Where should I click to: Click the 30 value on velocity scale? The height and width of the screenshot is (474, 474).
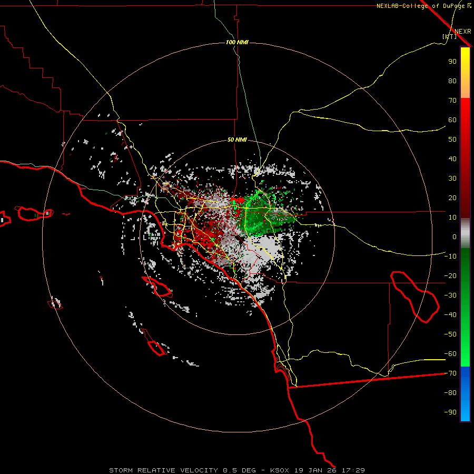pos(452,179)
